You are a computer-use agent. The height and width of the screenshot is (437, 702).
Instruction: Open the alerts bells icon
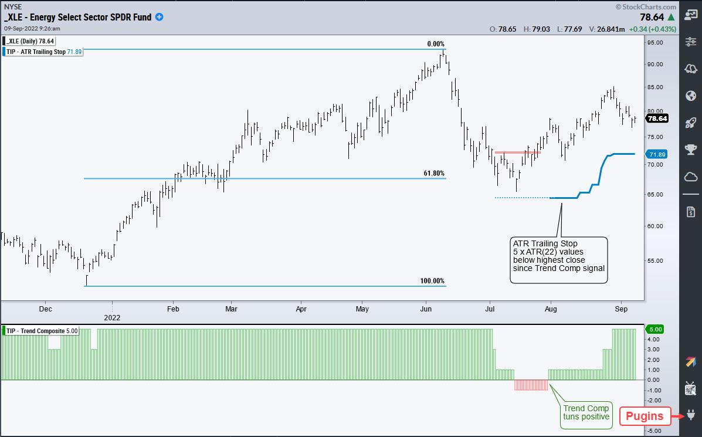click(690, 69)
